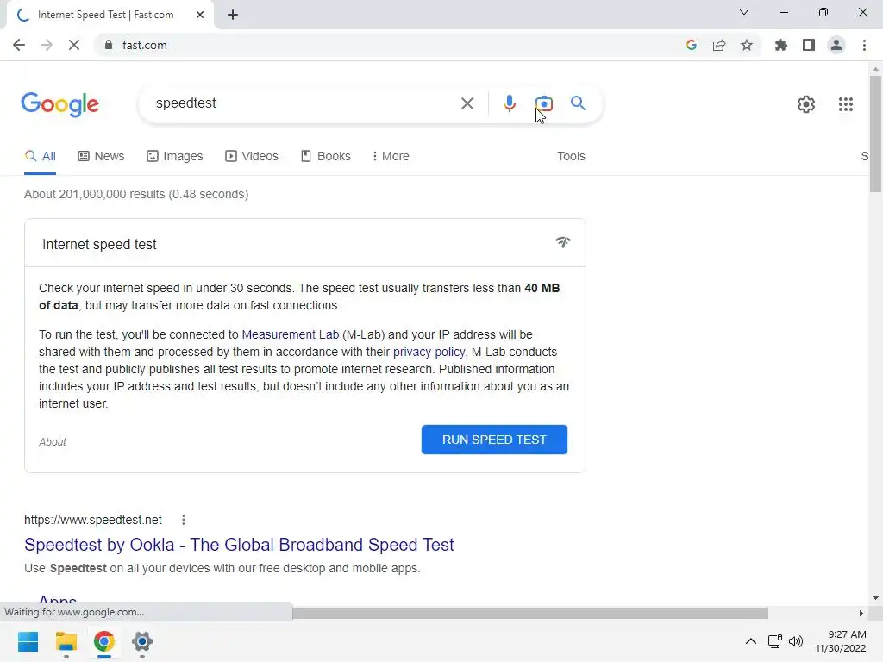Open Settings app from taskbar

click(142, 641)
